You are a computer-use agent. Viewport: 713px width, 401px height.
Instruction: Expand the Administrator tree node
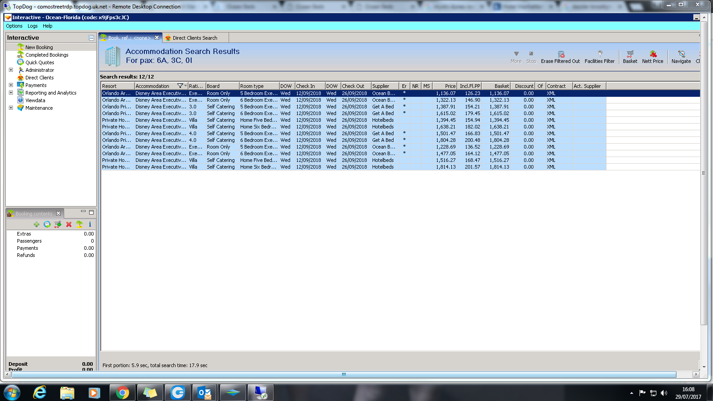[x=11, y=70]
